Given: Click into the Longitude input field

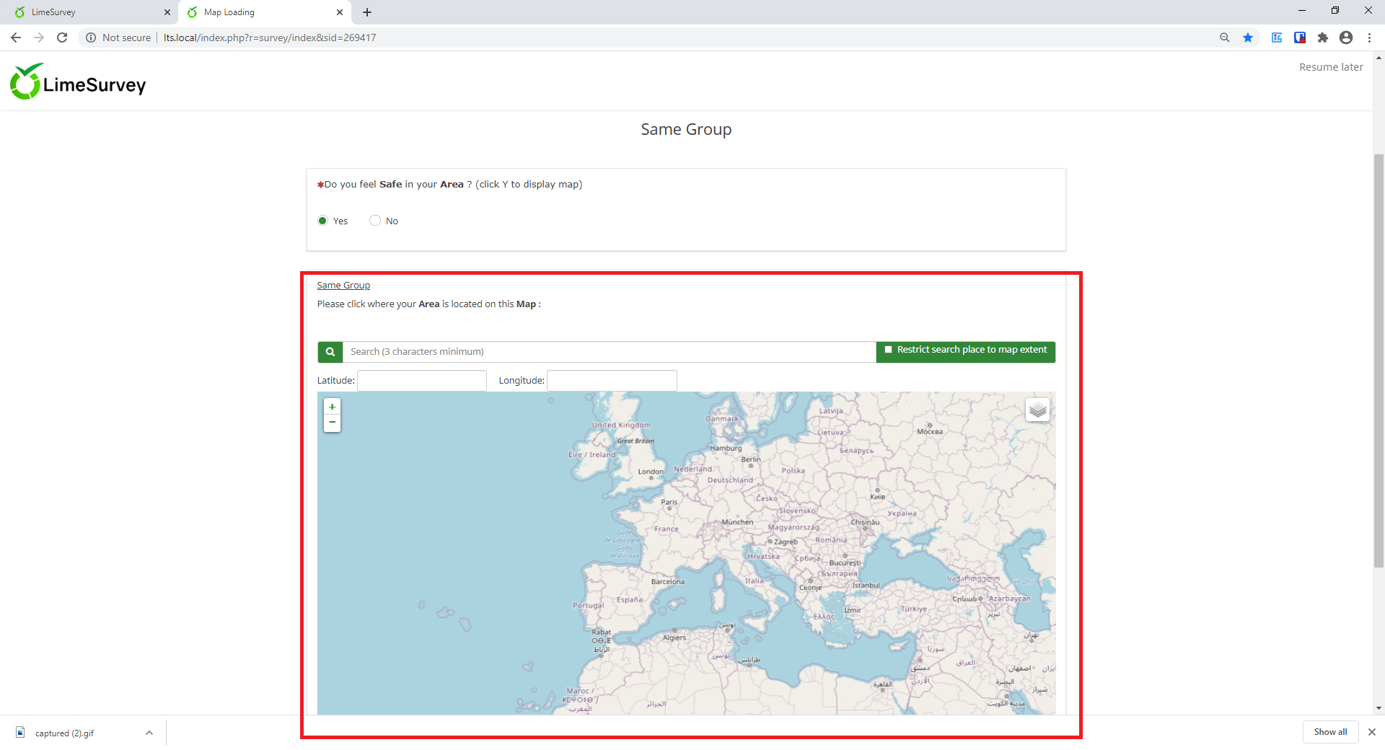Looking at the screenshot, I should [612, 381].
